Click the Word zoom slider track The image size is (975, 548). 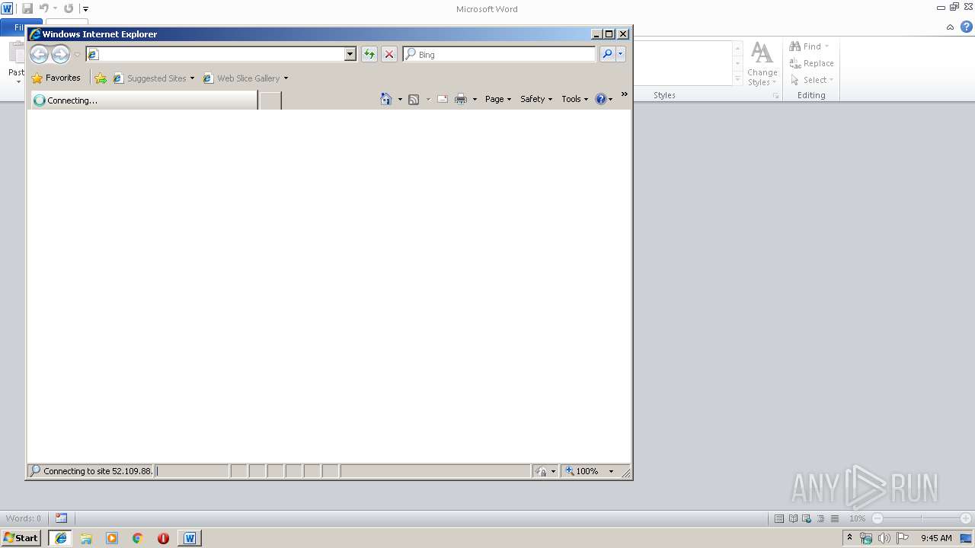click(922, 518)
